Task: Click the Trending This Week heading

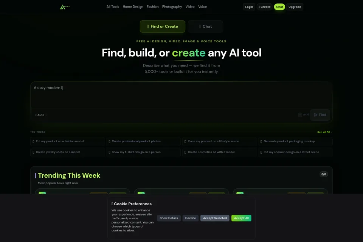Action: coord(69,175)
